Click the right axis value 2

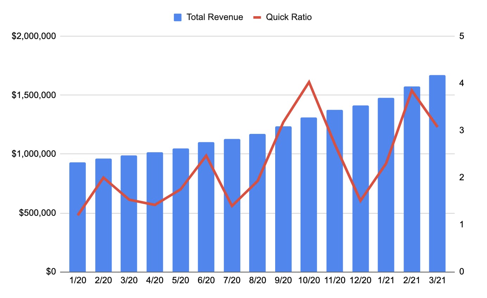click(x=462, y=177)
